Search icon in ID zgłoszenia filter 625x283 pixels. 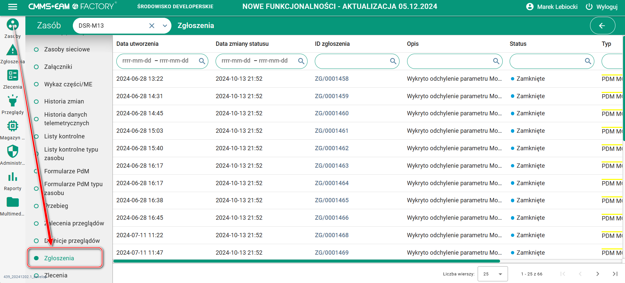click(x=393, y=61)
